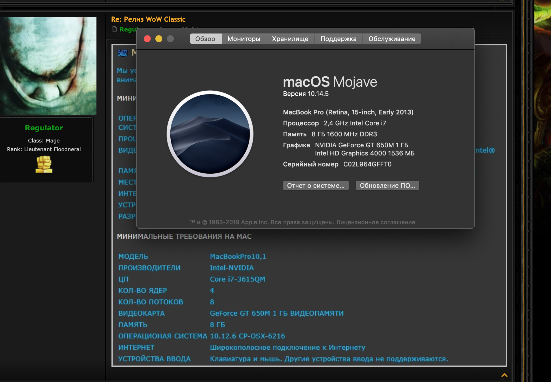
Task: Click the Отчет о системе button
Action: (x=316, y=186)
